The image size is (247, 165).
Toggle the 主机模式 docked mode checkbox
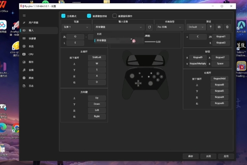point(63,16)
